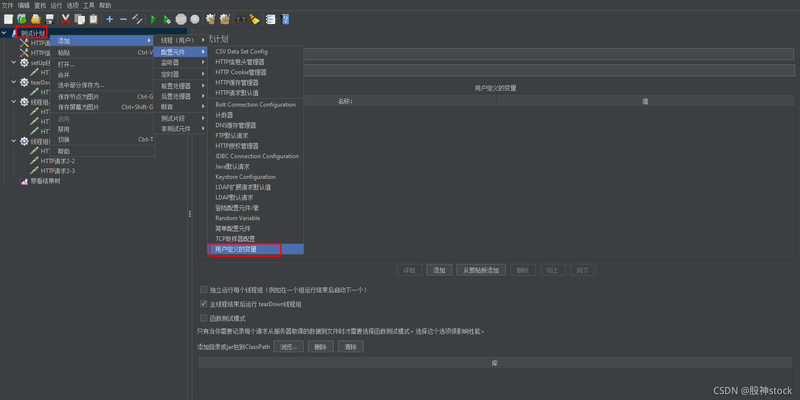
Task: Click the blue minus Collapse All icon
Action: click(x=123, y=19)
